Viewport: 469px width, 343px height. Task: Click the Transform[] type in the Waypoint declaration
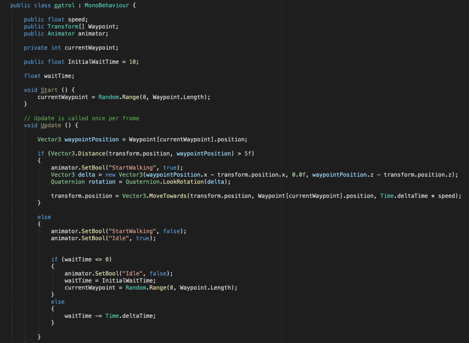tap(66, 27)
